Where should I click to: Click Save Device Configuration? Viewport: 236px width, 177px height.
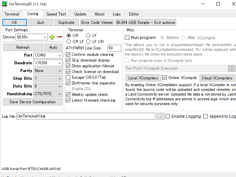point(33,102)
